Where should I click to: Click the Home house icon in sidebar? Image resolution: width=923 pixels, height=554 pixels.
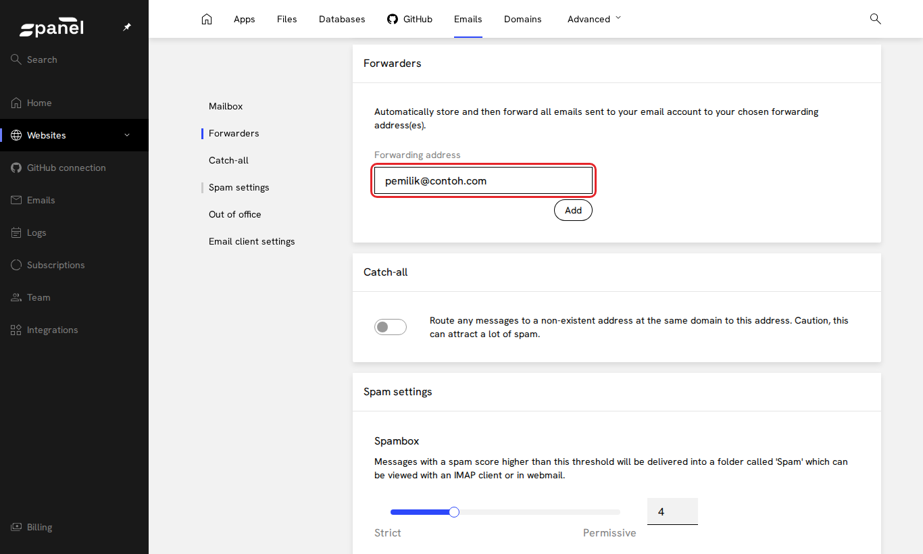(x=16, y=103)
